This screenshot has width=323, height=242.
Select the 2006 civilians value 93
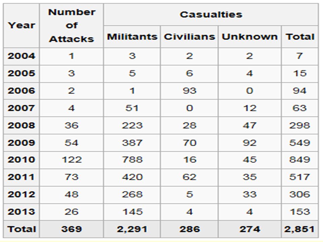pyautogui.click(x=189, y=91)
